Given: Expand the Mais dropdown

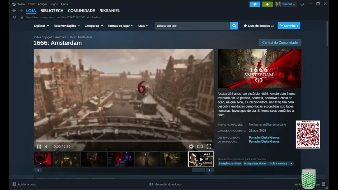Looking at the screenshot, I should (x=143, y=26).
